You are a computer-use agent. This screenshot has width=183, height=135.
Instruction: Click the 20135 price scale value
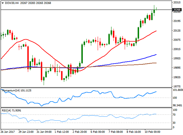tap(177, 30)
